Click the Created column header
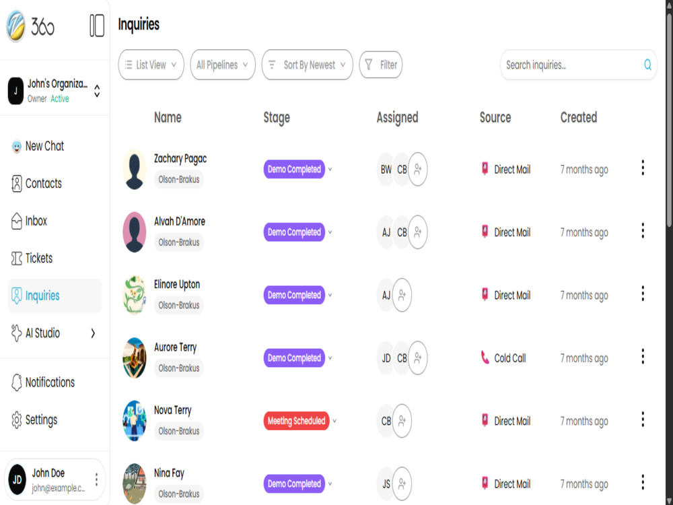 point(579,117)
